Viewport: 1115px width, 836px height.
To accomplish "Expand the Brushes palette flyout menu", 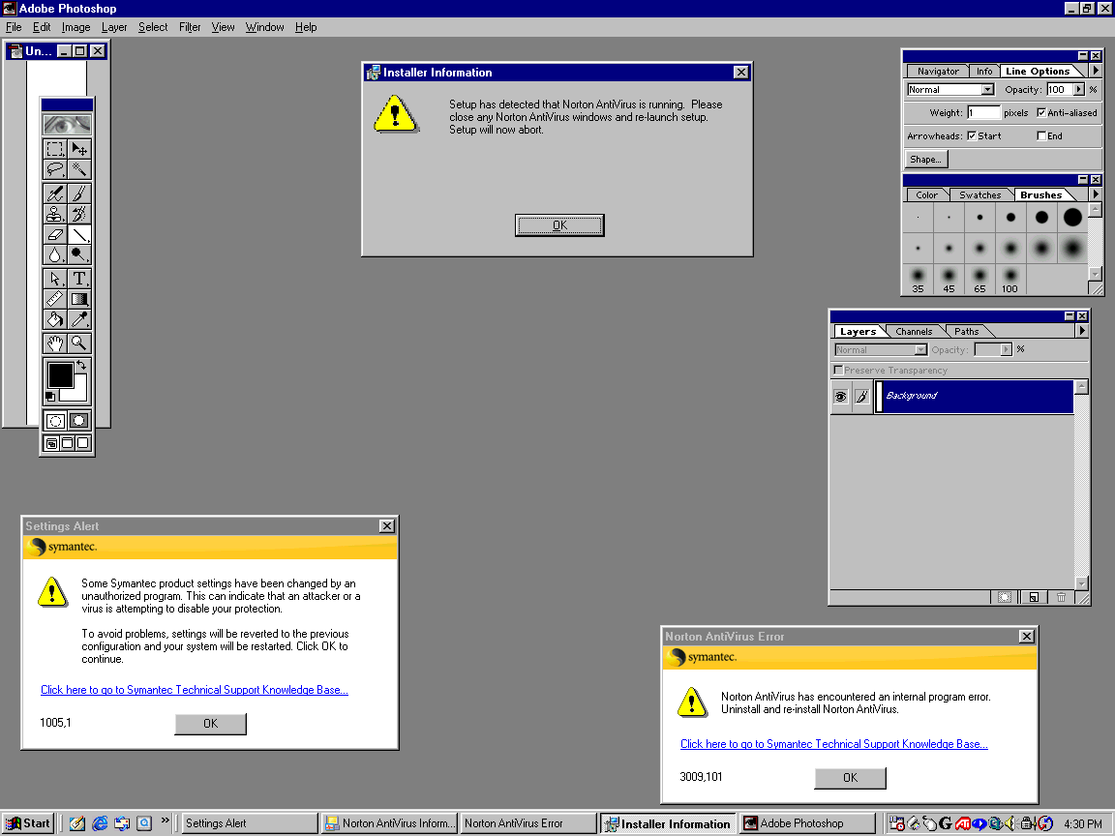I will [x=1096, y=194].
